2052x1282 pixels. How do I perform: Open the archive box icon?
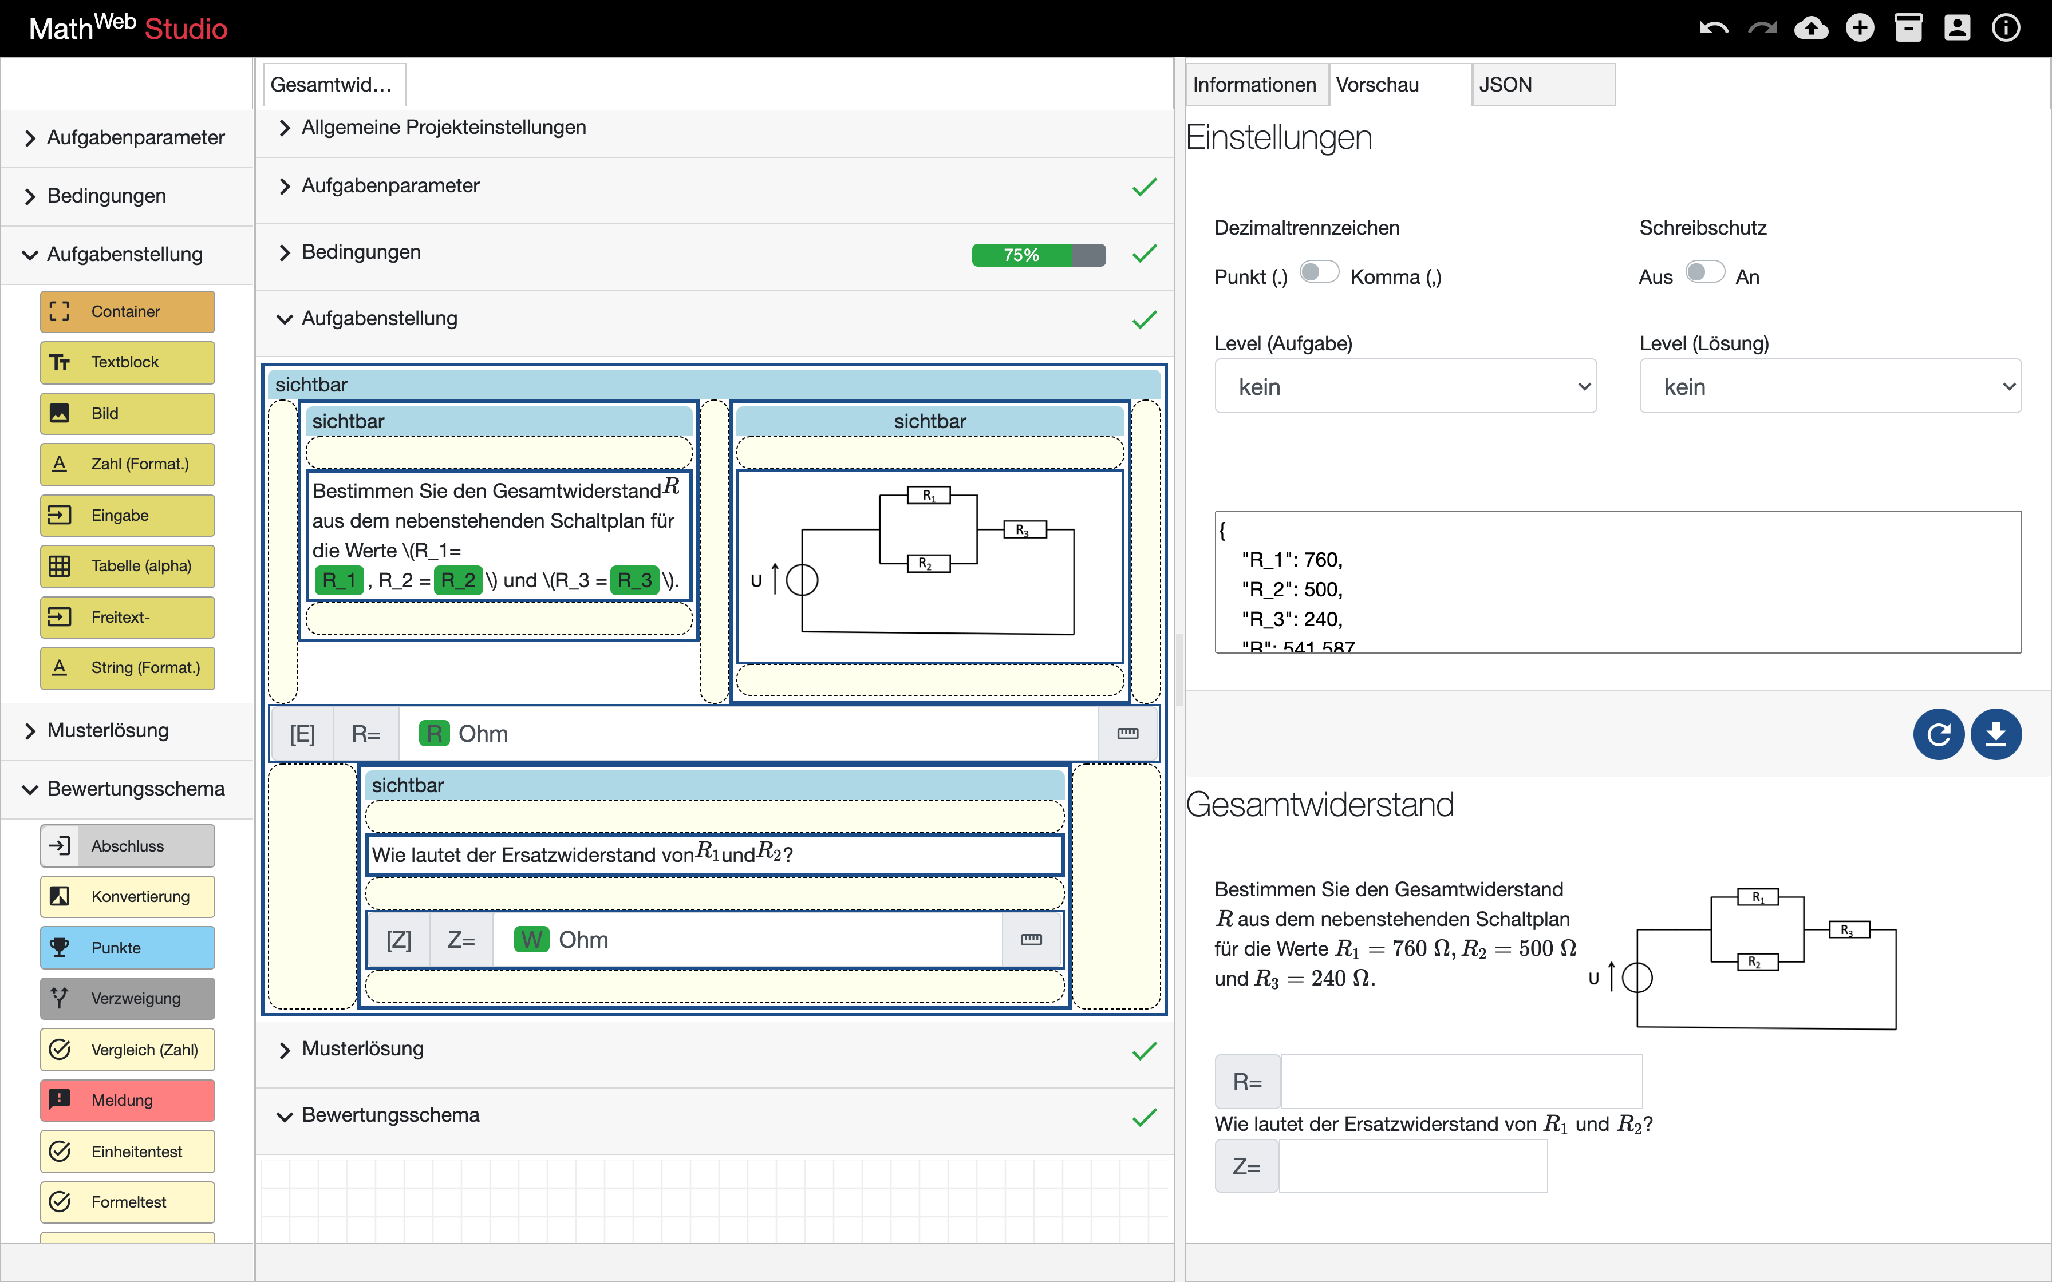1909,28
